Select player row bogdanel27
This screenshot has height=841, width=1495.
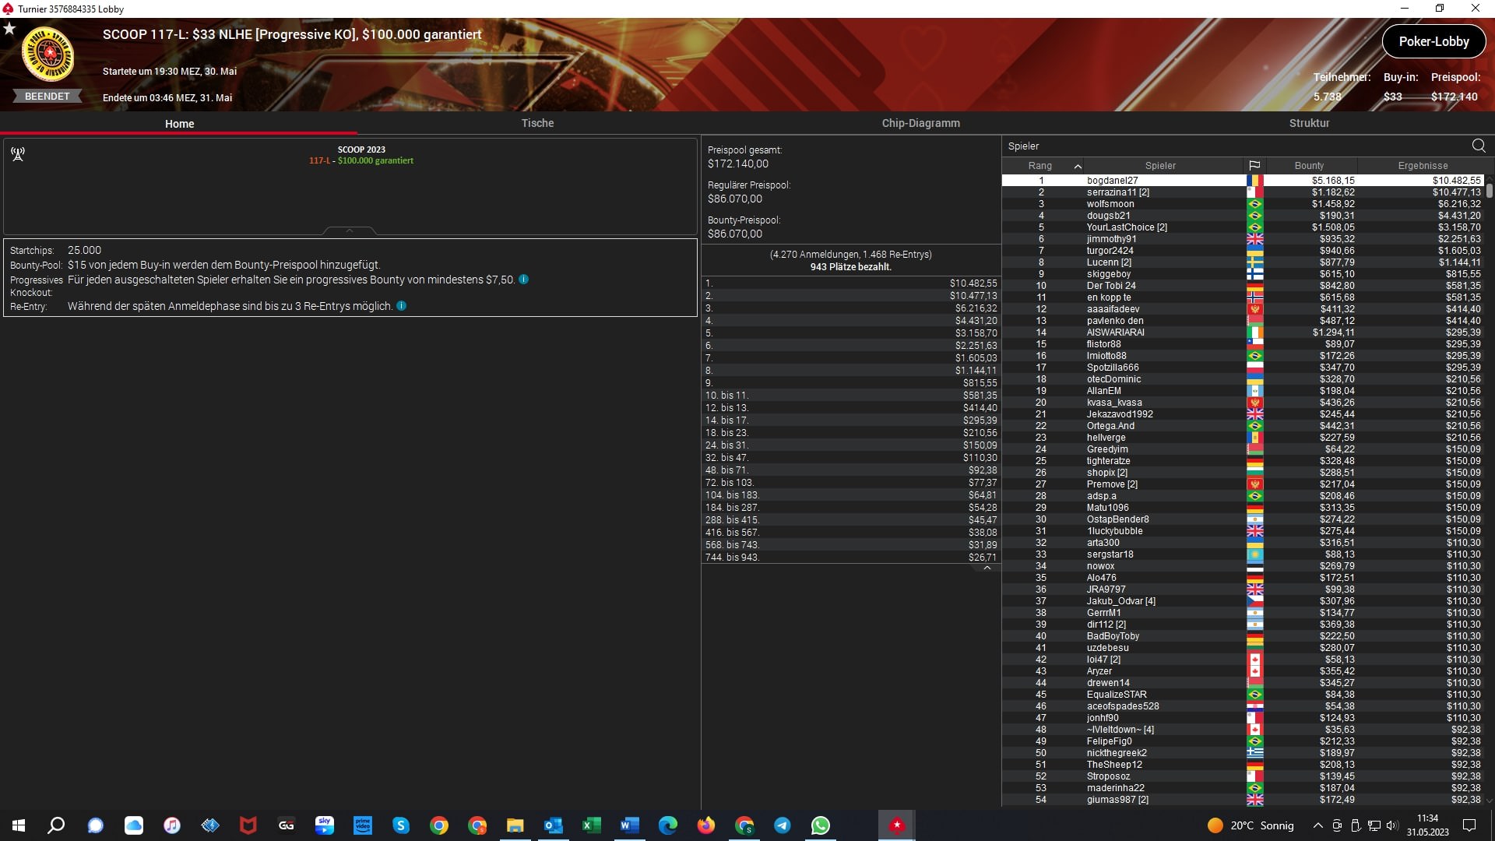(1243, 181)
